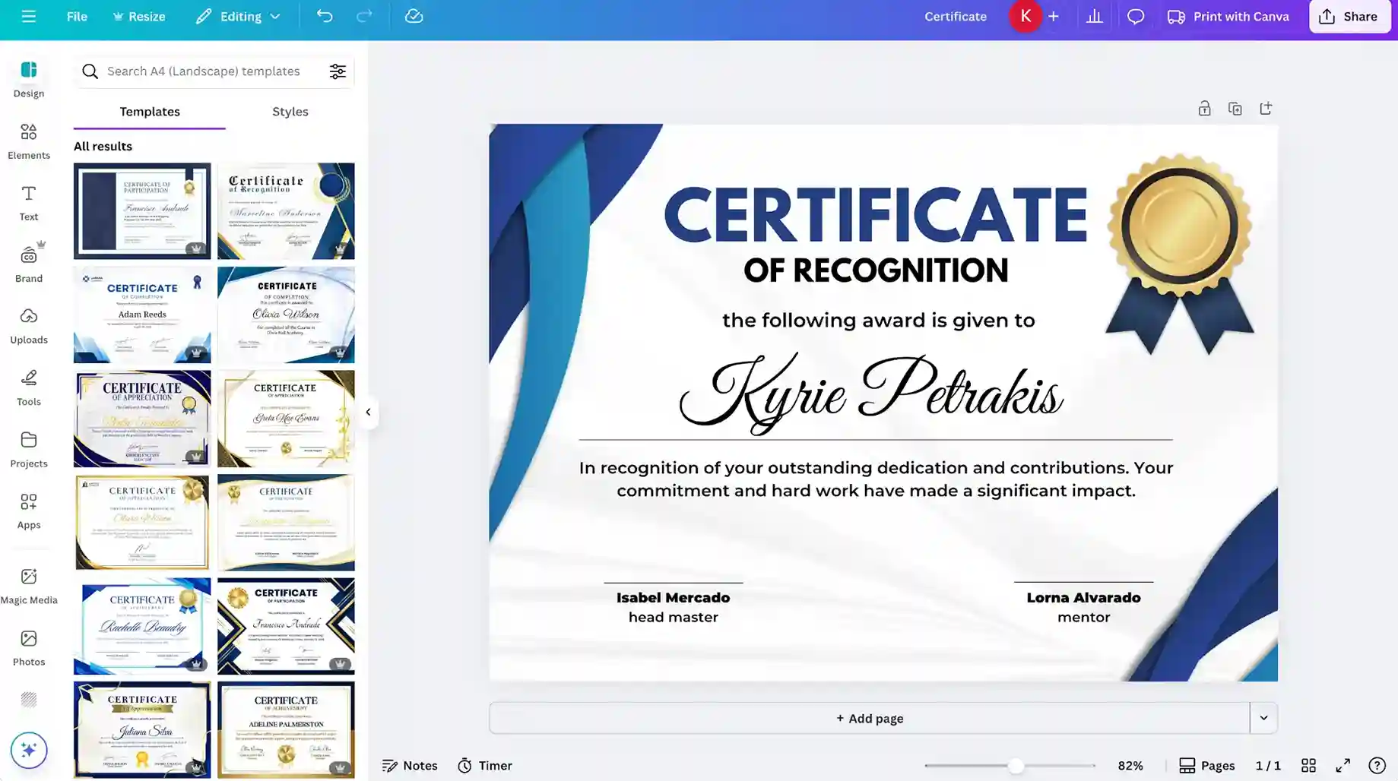Screen dimensions: 1398x781
Task: Switch to the Styles tab
Action: coord(290,111)
